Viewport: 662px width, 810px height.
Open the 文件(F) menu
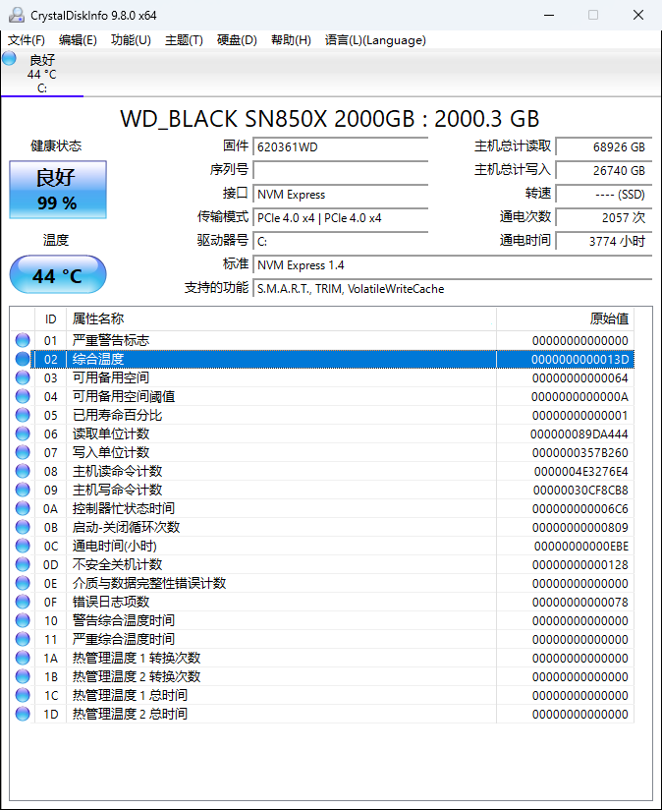pyautogui.click(x=27, y=40)
